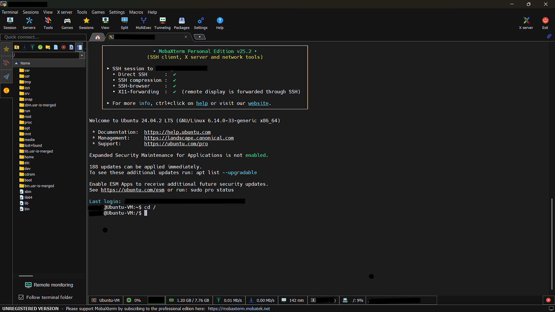Open the mobaxterm.mobatek.net link at bottom
This screenshot has width=555, height=312.
point(239,308)
